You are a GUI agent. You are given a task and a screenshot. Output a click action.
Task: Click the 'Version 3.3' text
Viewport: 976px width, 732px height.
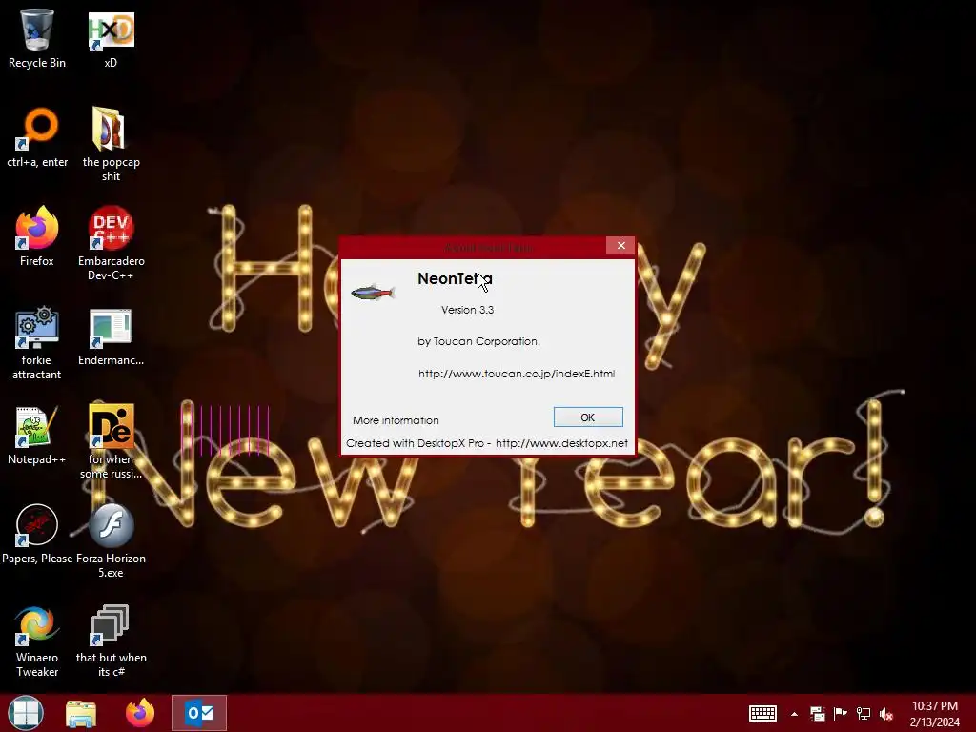click(x=467, y=310)
